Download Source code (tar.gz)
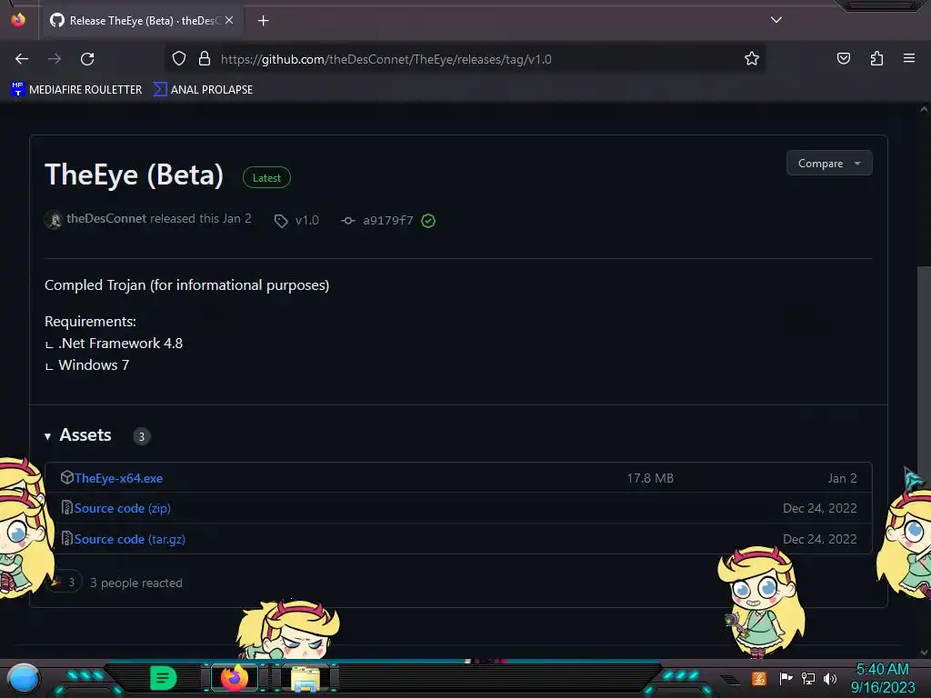 [x=129, y=540]
